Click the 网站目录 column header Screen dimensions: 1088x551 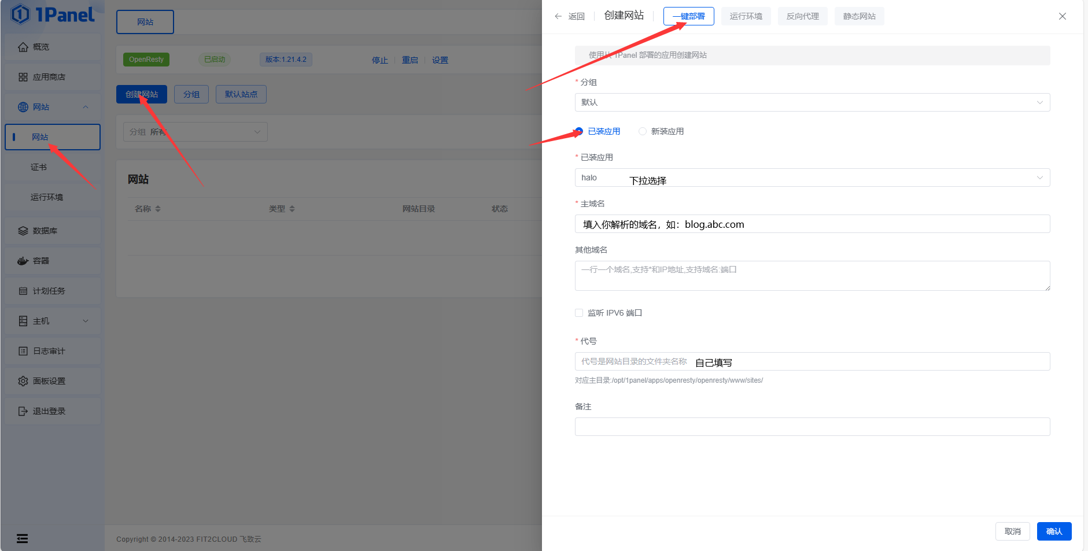coord(419,209)
